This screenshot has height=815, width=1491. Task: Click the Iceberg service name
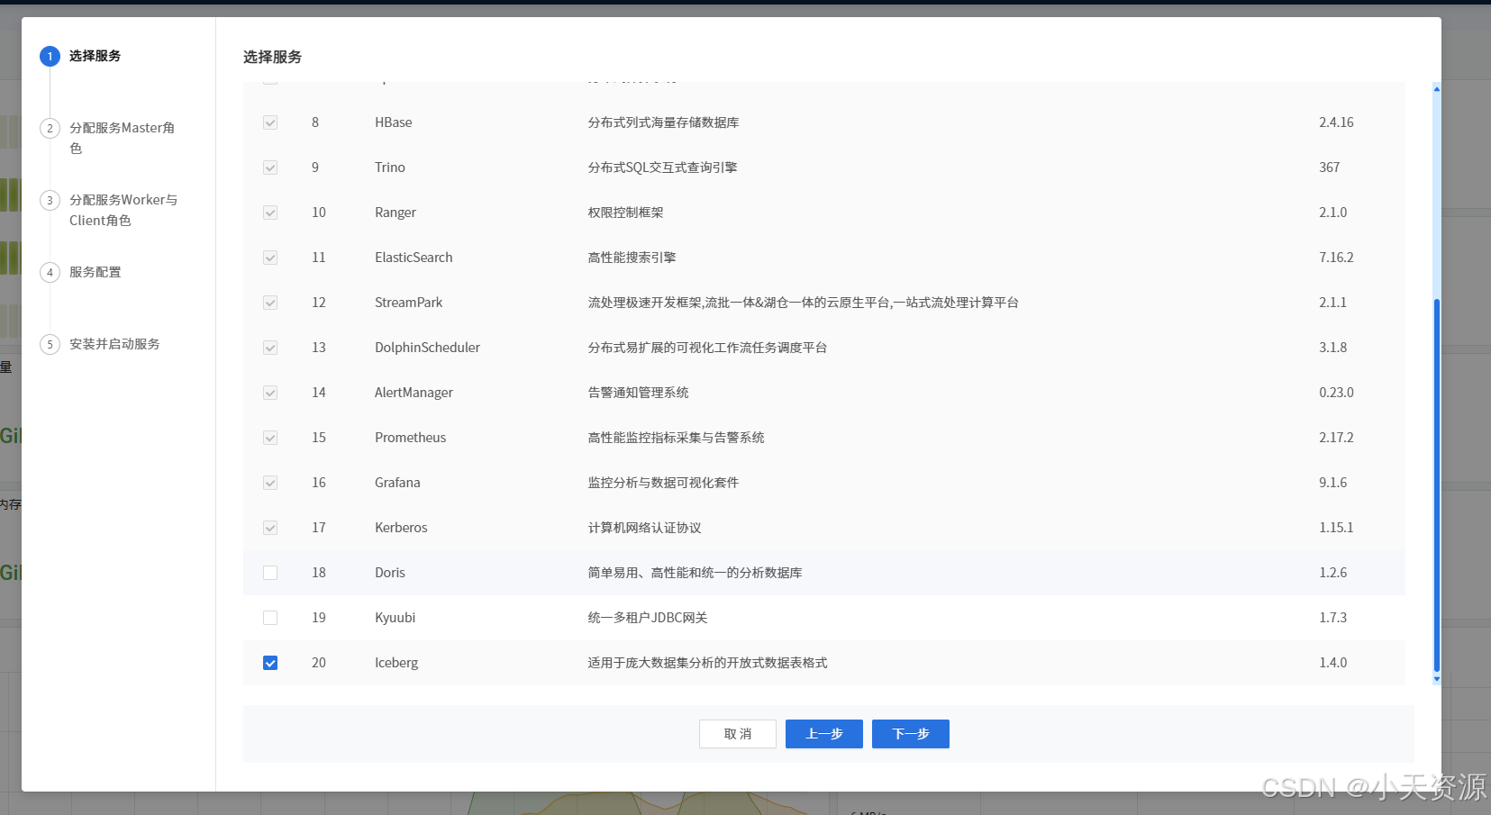(396, 663)
